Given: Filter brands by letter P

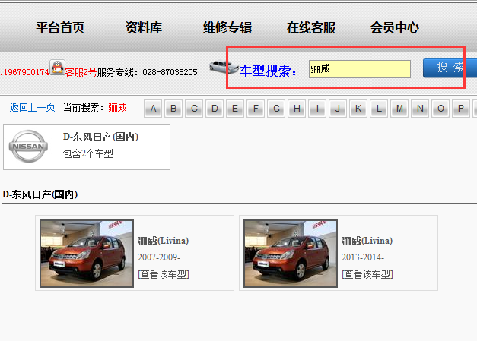Looking at the screenshot, I should (461, 109).
